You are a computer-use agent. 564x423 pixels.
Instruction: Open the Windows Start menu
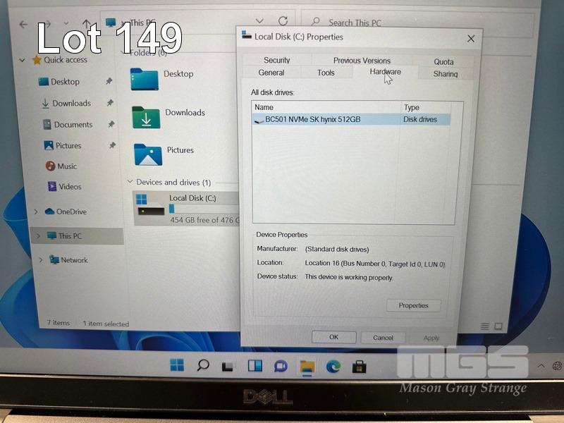click(177, 365)
